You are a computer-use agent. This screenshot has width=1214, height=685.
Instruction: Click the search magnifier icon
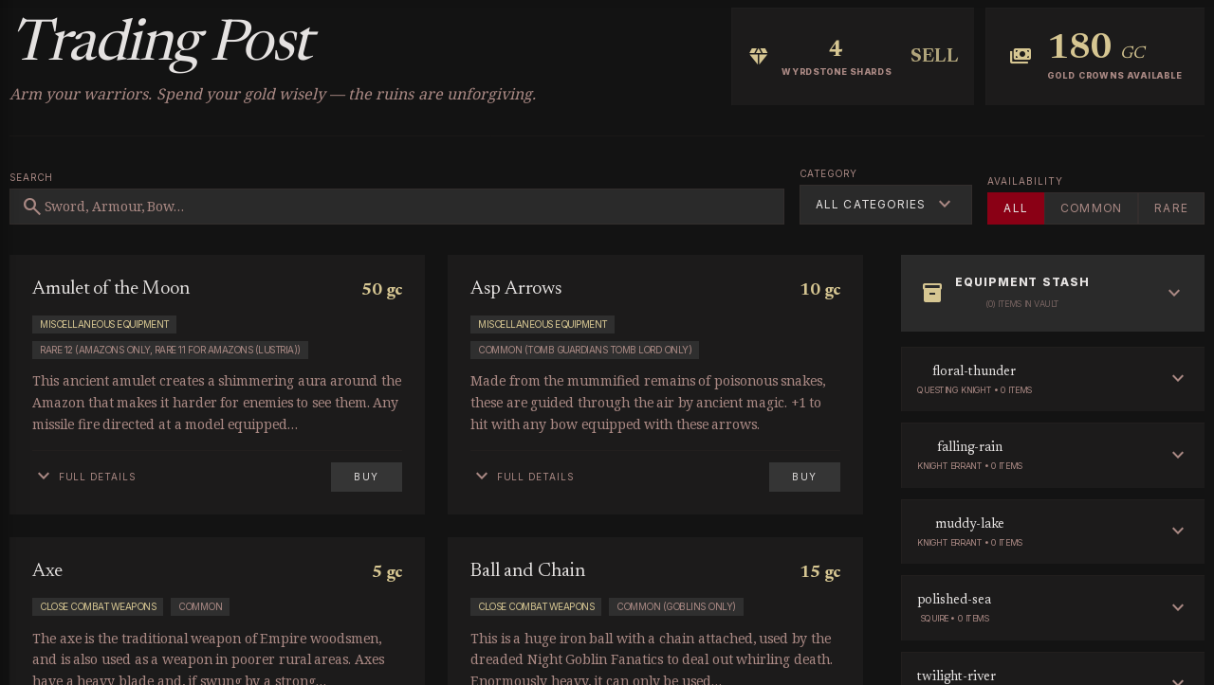pos(32,207)
